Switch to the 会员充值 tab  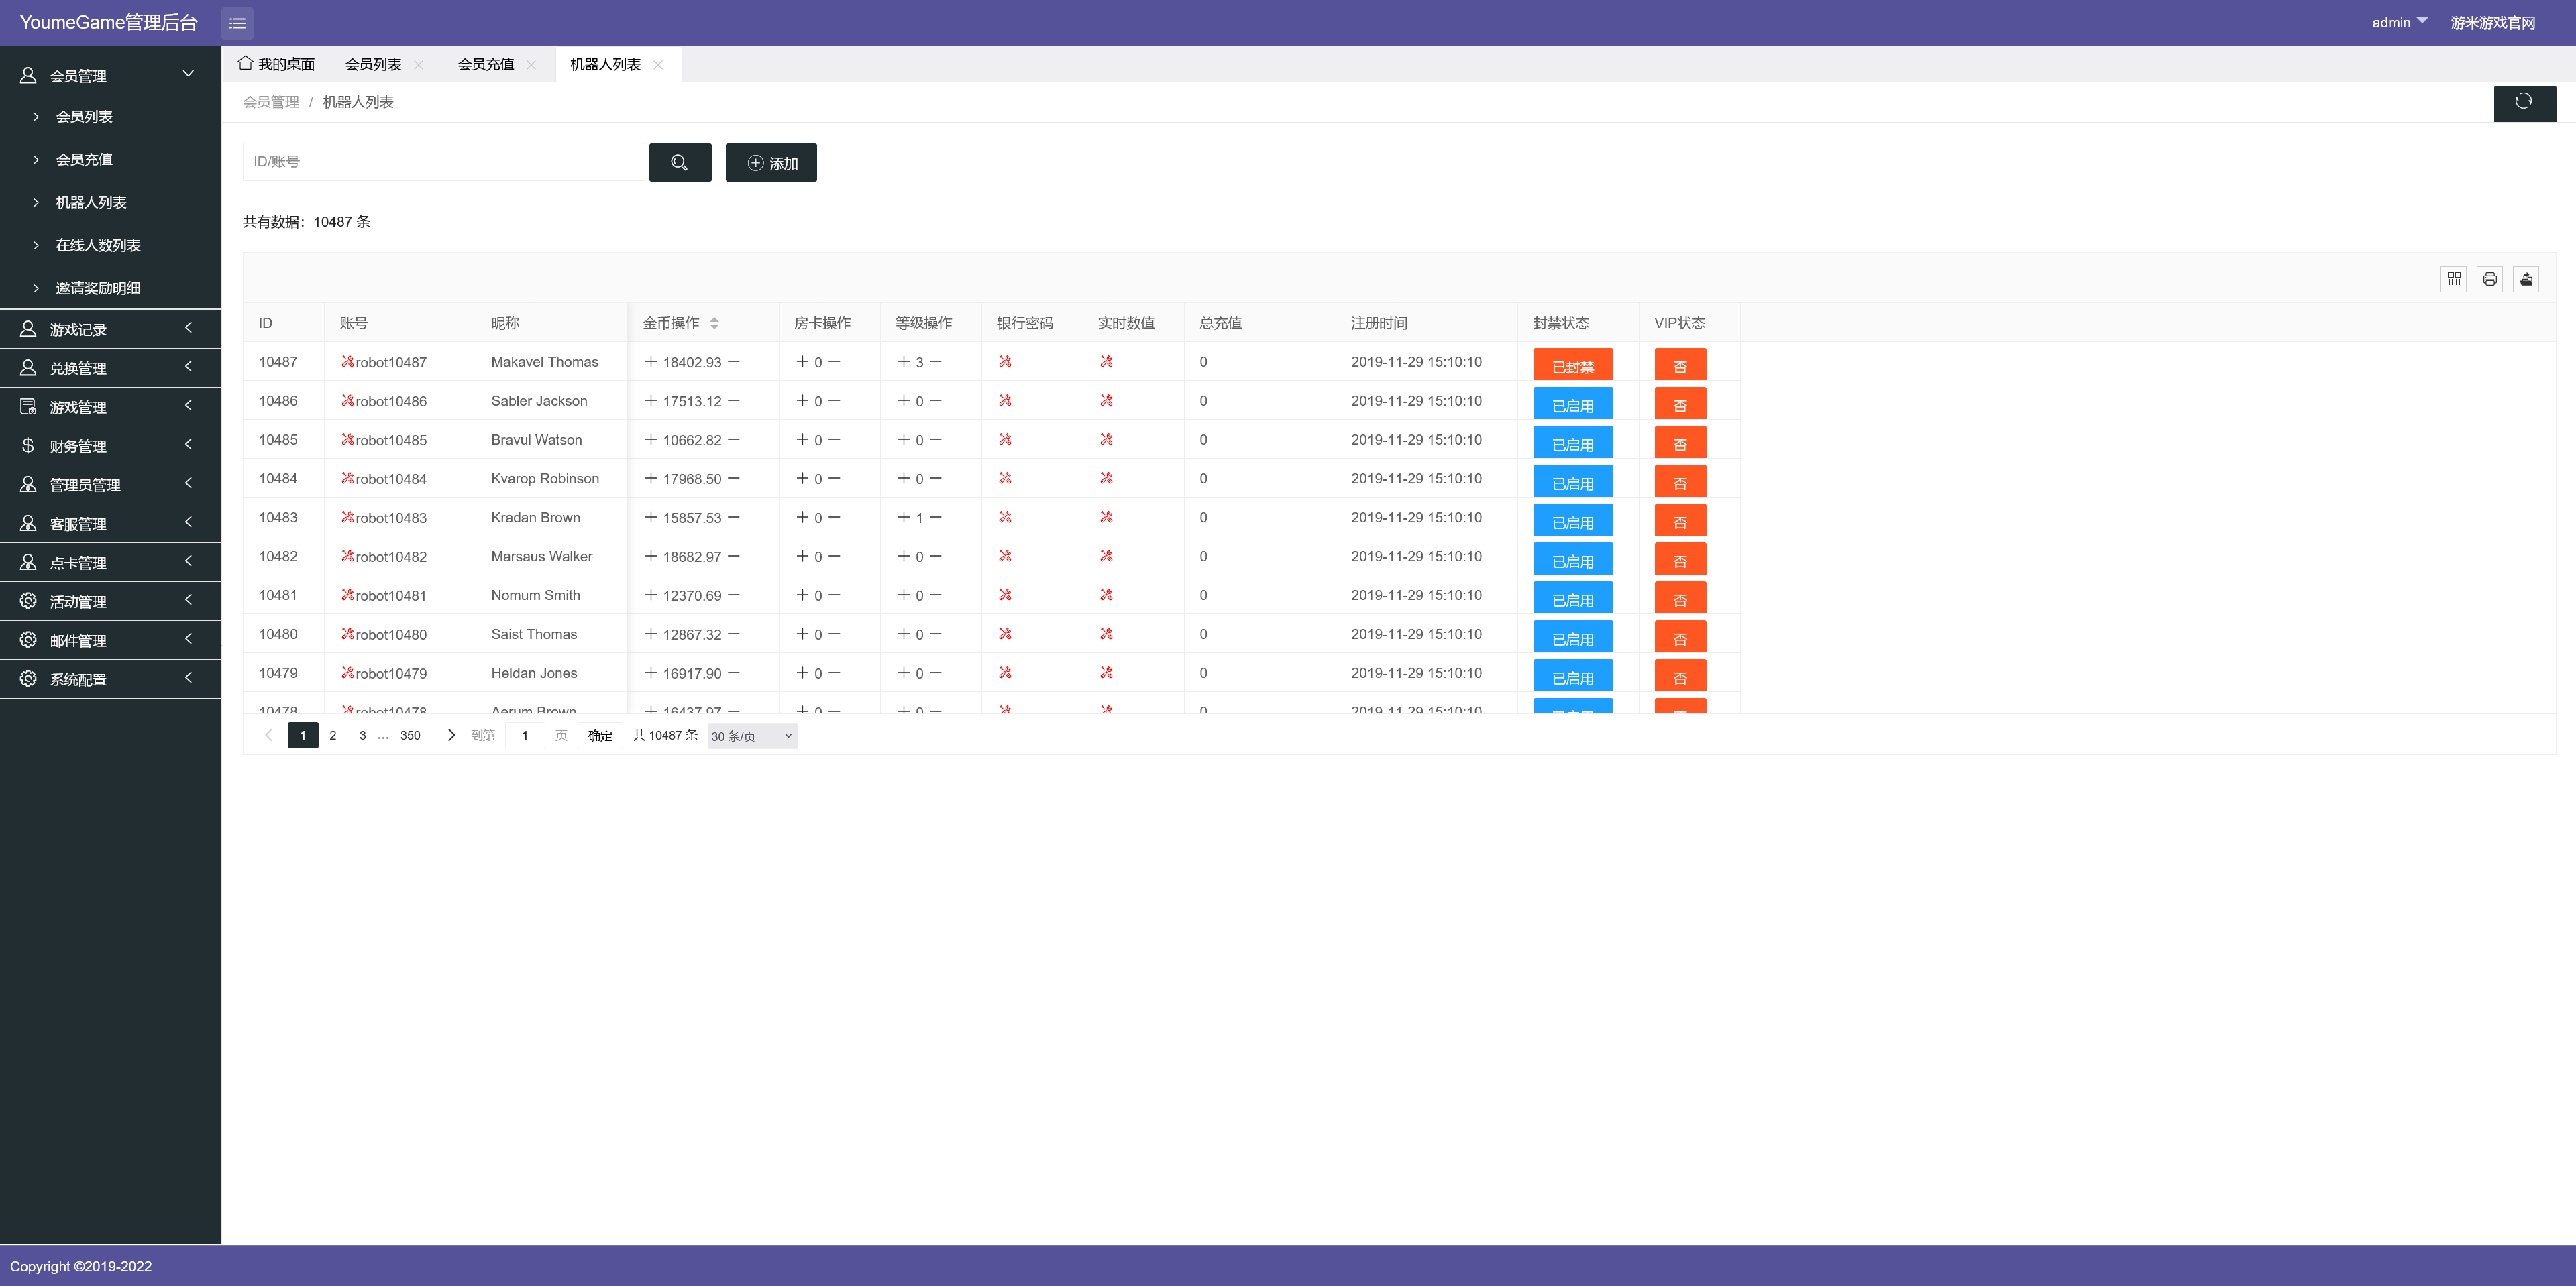tap(485, 65)
